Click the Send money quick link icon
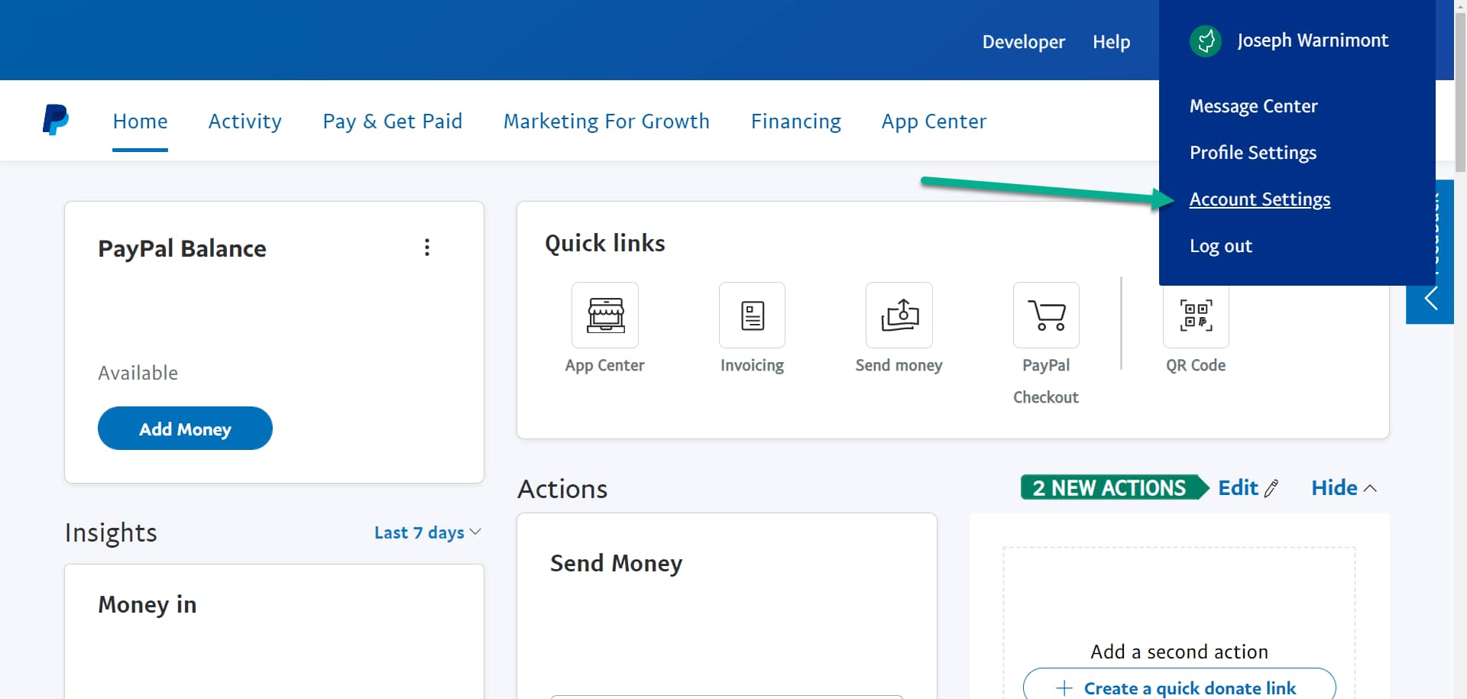The height and width of the screenshot is (699, 1467). tap(899, 316)
